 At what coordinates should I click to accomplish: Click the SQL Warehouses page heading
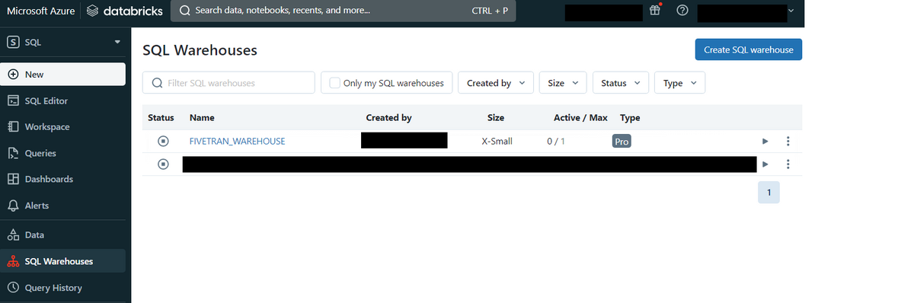200,50
